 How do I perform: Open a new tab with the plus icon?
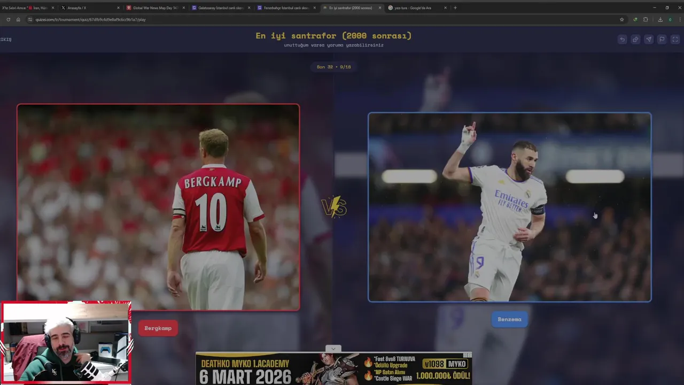click(x=455, y=7)
